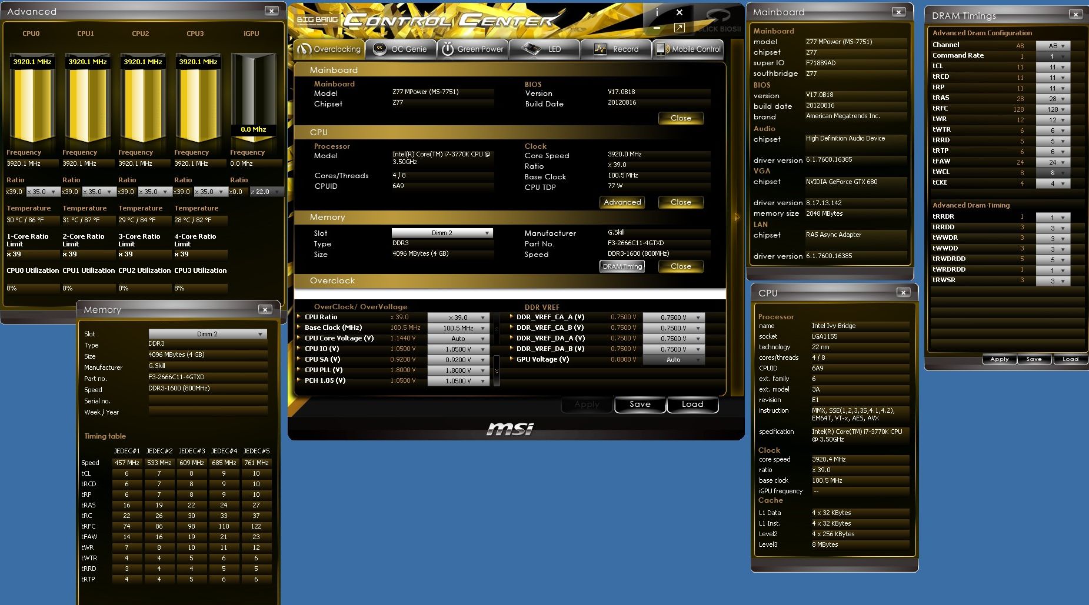Open the Base Clock (MHz) dropdown
The height and width of the screenshot is (605, 1089).
(x=483, y=328)
